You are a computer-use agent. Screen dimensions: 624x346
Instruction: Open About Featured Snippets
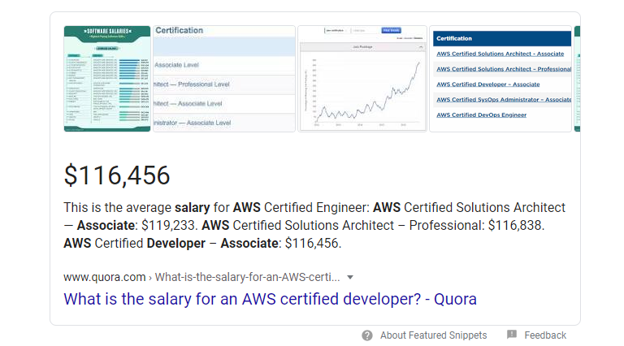pos(433,335)
